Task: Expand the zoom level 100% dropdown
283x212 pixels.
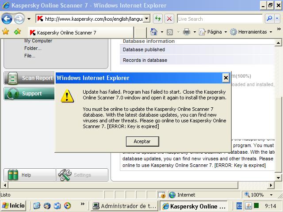Action: 269,195
